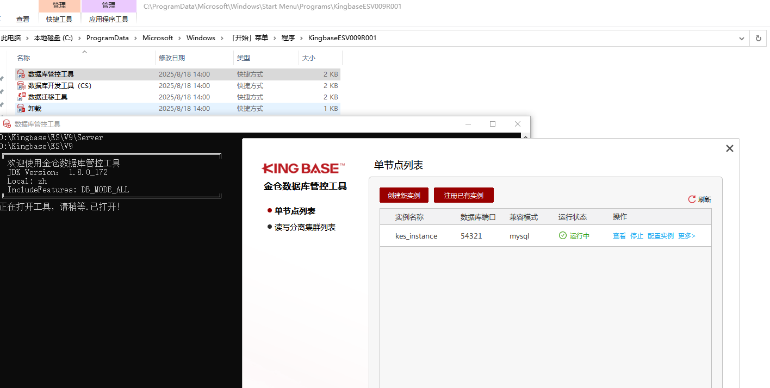Click the 运行状态 column header
770x388 pixels.
573,217
